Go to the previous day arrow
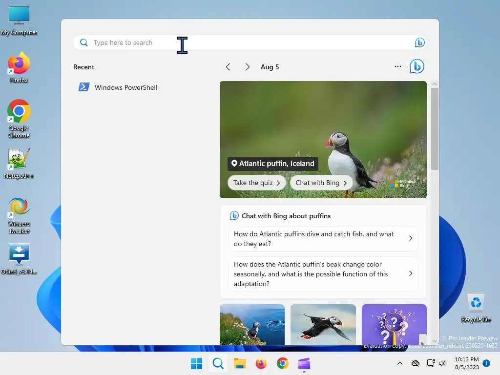Viewport: 500px width, 375px height. tap(228, 67)
